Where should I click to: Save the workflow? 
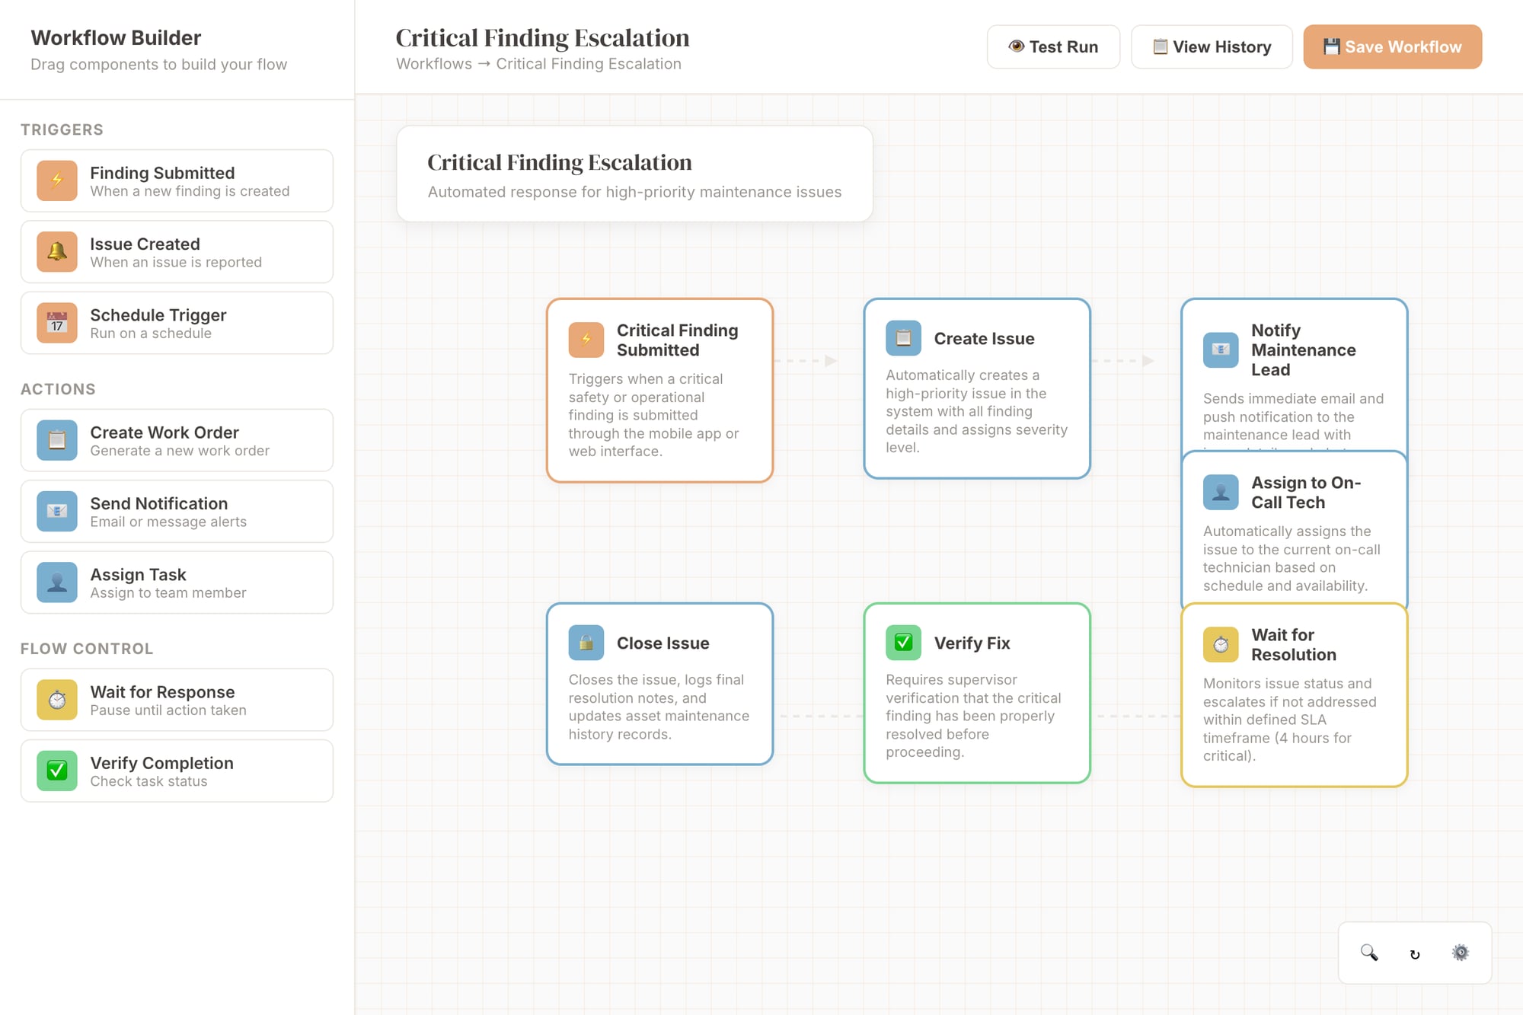tap(1392, 46)
